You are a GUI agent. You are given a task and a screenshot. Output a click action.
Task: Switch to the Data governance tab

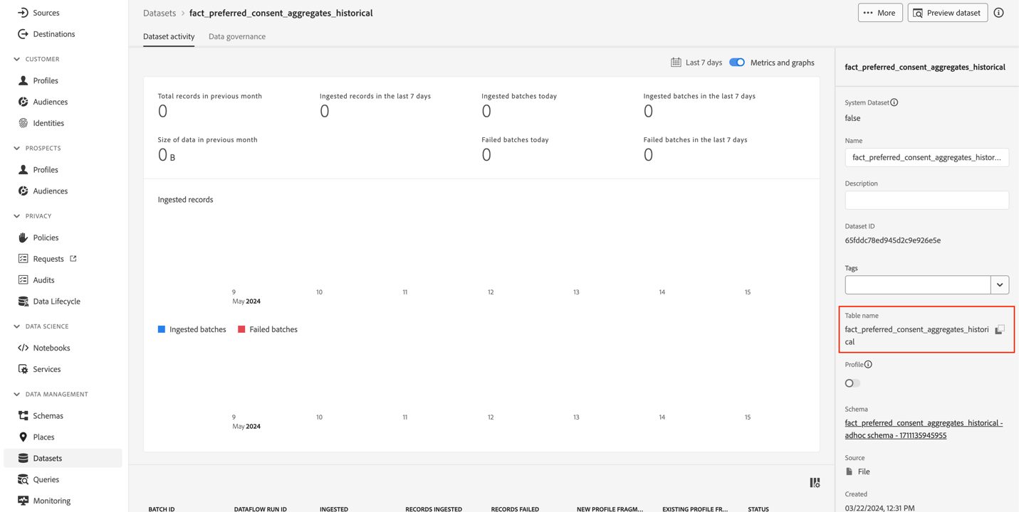tap(236, 36)
